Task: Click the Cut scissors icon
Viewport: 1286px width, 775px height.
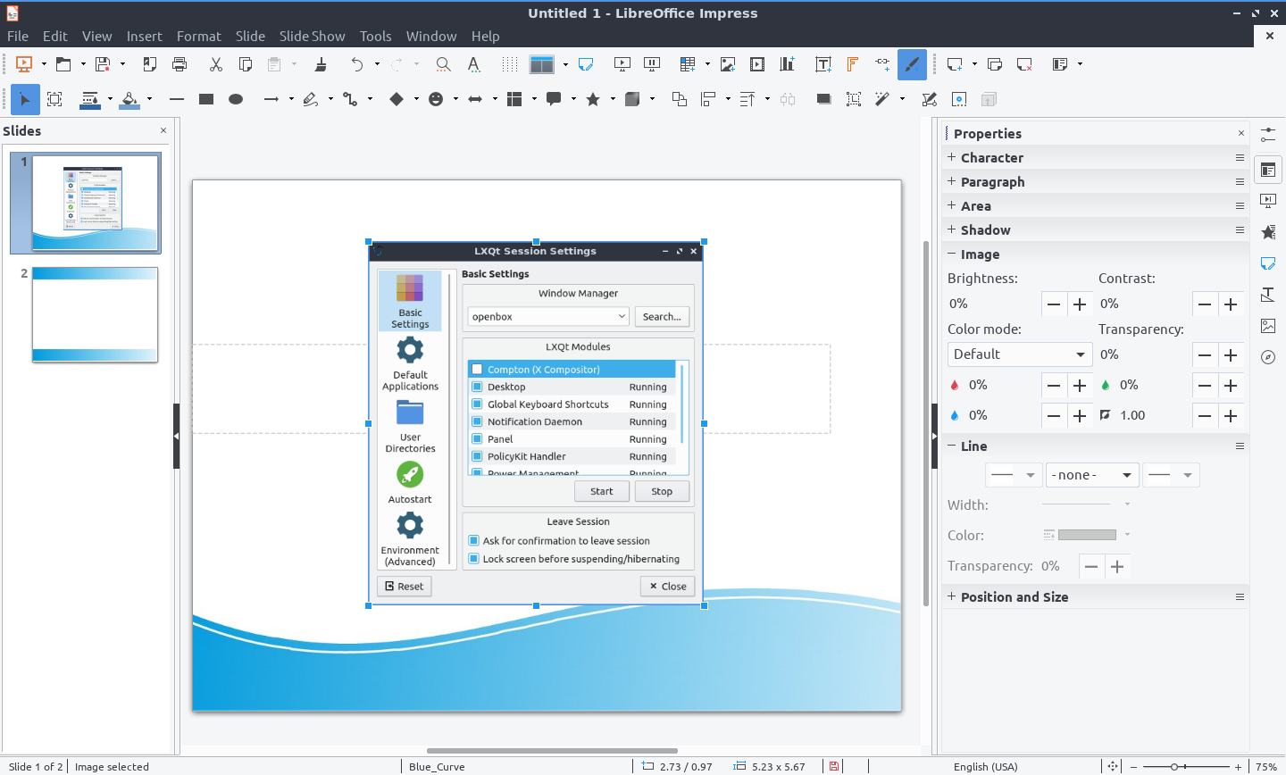Action: point(215,64)
